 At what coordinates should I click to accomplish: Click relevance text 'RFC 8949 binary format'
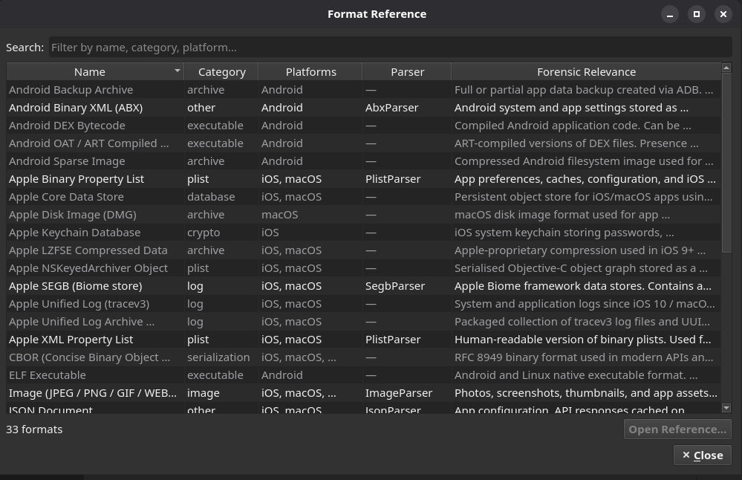coord(585,357)
